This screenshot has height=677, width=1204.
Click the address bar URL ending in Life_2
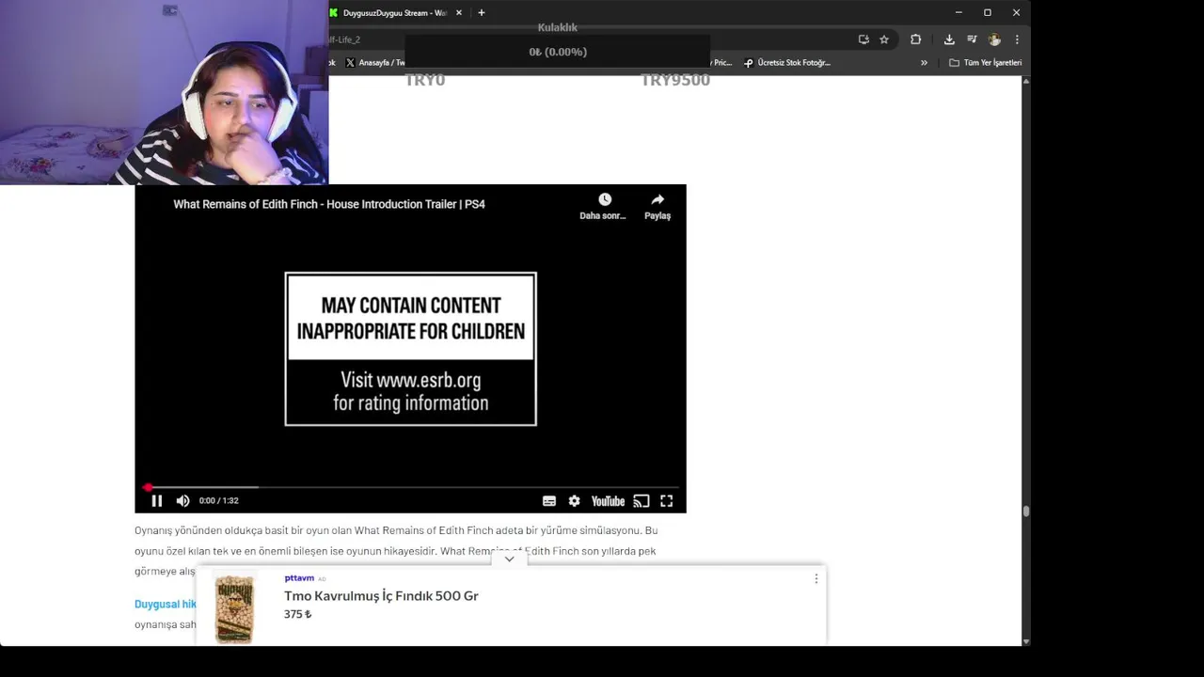coord(344,39)
